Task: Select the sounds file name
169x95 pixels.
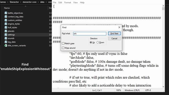Action: click(x=11, y=38)
